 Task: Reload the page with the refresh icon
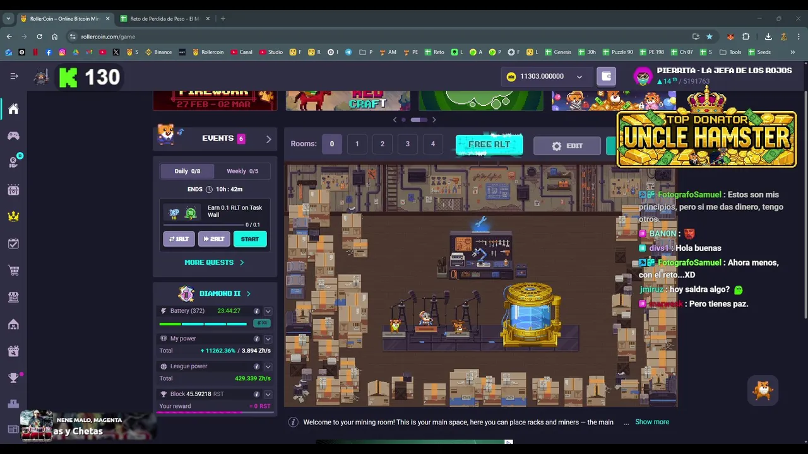point(39,37)
